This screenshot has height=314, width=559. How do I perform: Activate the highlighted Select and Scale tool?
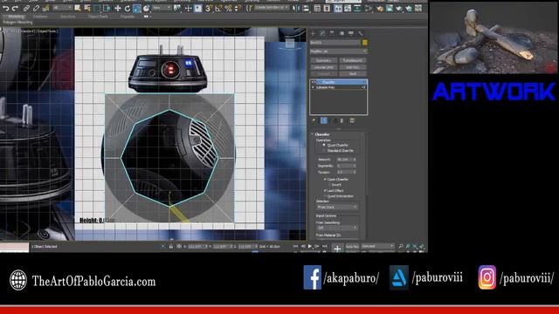point(137,8)
